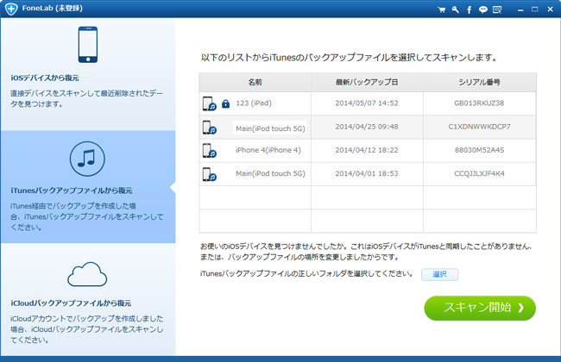561x362 pixels.
Task: Click the shopping cart purchase icon
Action: 443,9
